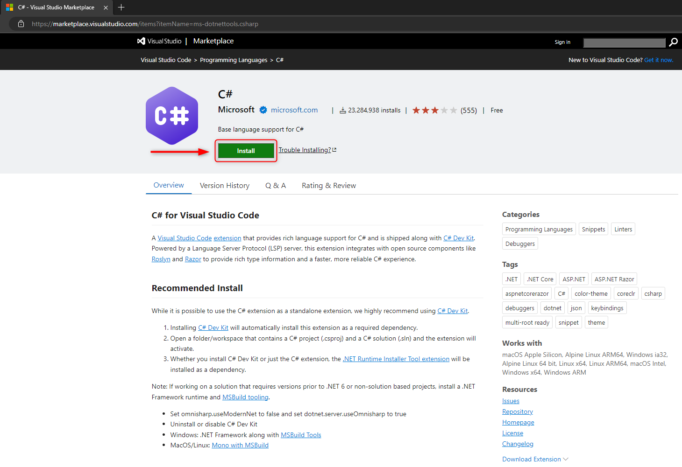Click the '23,284,938 installs' text
The width and height of the screenshot is (682, 467).
[374, 111]
